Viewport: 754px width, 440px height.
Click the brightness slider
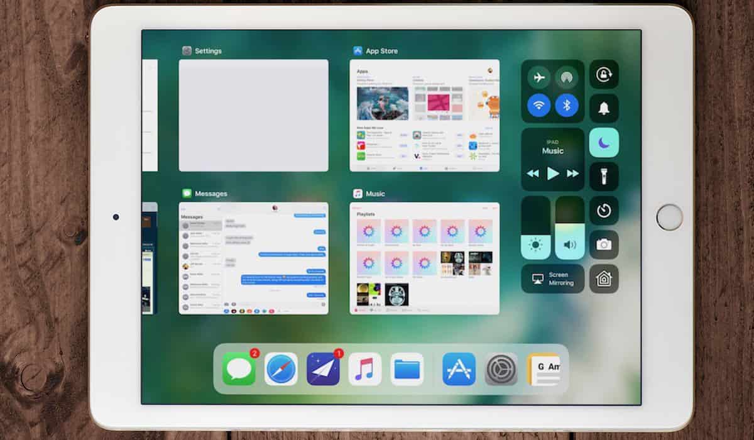click(536, 228)
